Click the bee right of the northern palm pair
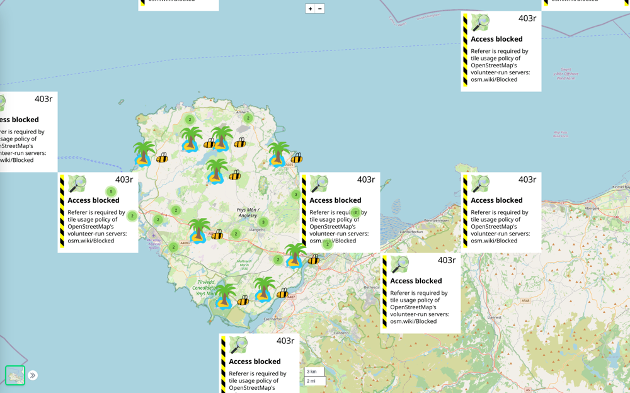This screenshot has height=393, width=630. (x=240, y=142)
